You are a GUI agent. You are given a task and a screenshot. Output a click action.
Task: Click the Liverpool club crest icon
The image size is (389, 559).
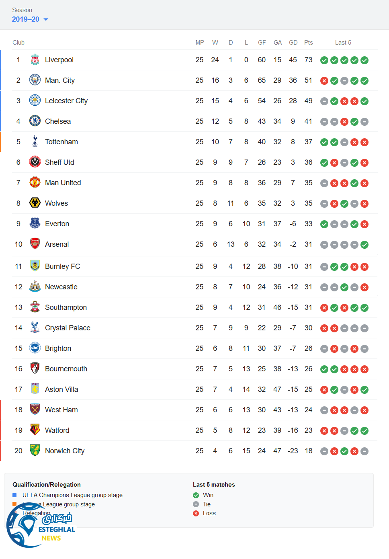[x=35, y=60]
